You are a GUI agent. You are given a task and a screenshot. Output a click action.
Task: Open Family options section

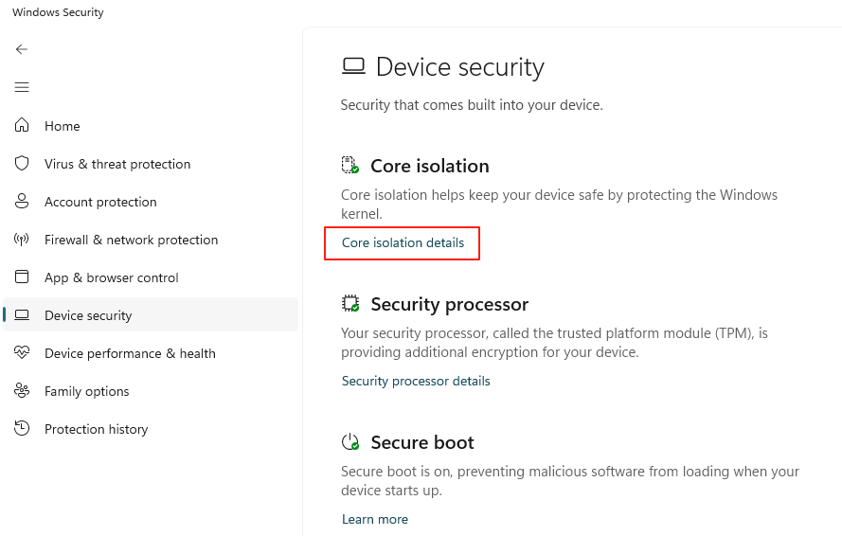pos(87,391)
